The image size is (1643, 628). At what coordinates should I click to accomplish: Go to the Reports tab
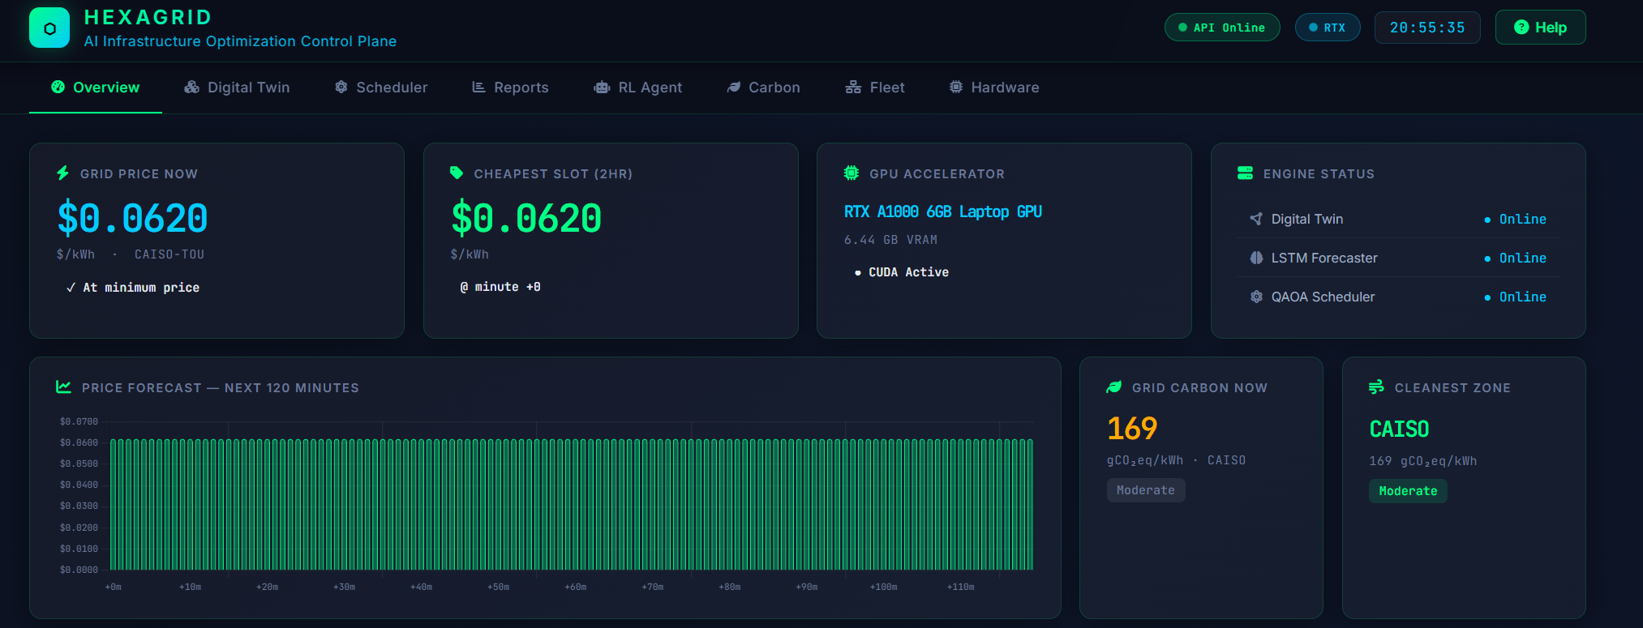(510, 88)
